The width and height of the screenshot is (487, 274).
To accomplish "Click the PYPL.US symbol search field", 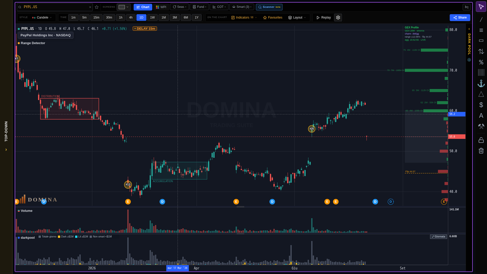I will (55, 7).
